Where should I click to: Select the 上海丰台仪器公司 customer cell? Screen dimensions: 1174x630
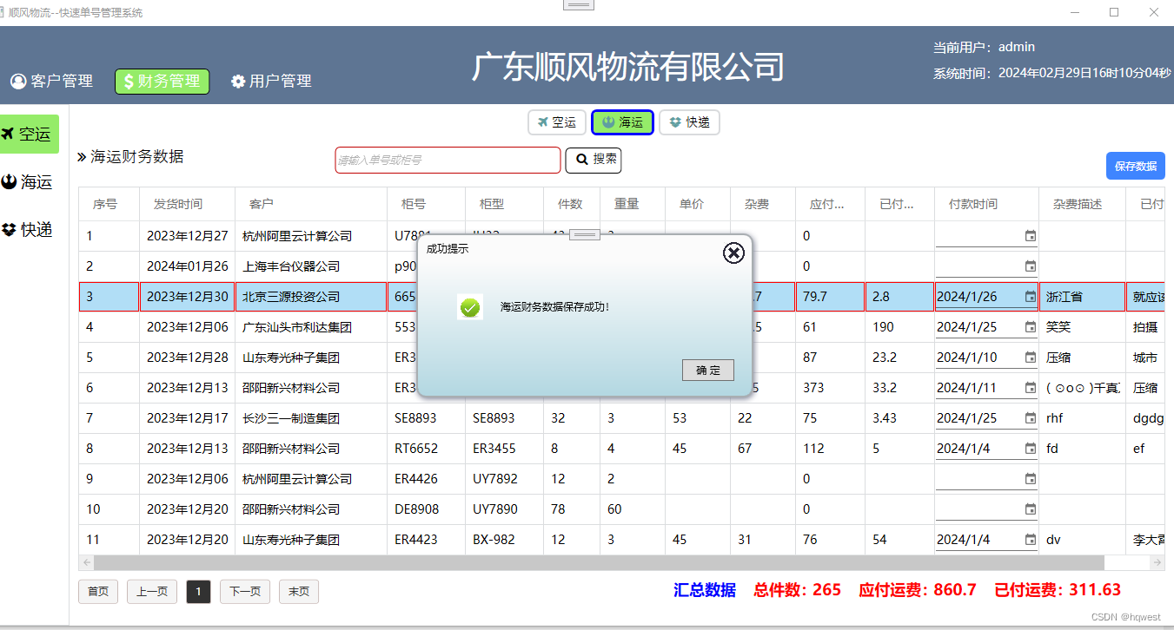[311, 266]
